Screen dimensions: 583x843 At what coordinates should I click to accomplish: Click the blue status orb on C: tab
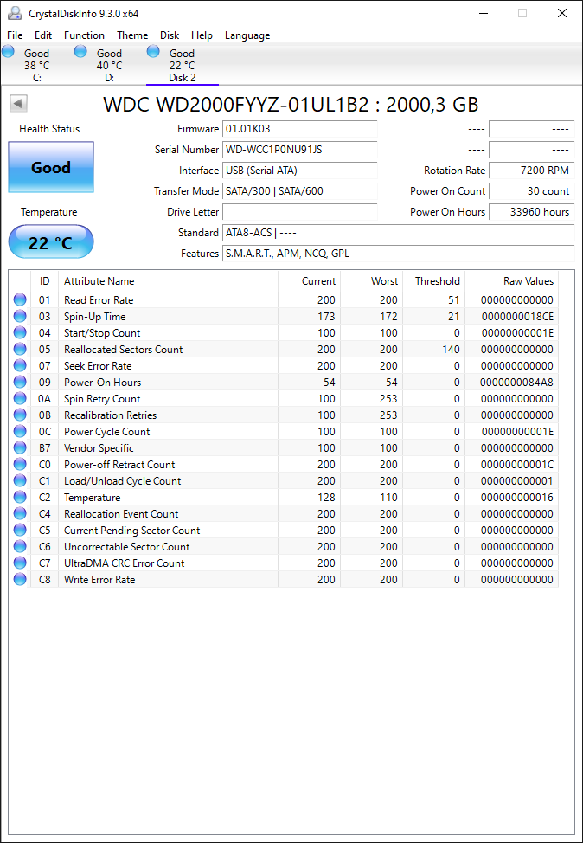tap(8, 51)
